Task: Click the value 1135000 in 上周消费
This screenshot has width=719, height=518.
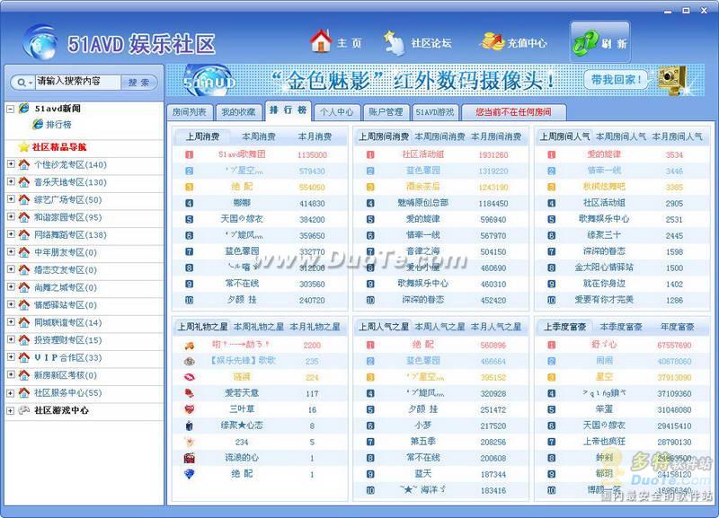Action: 312,154
